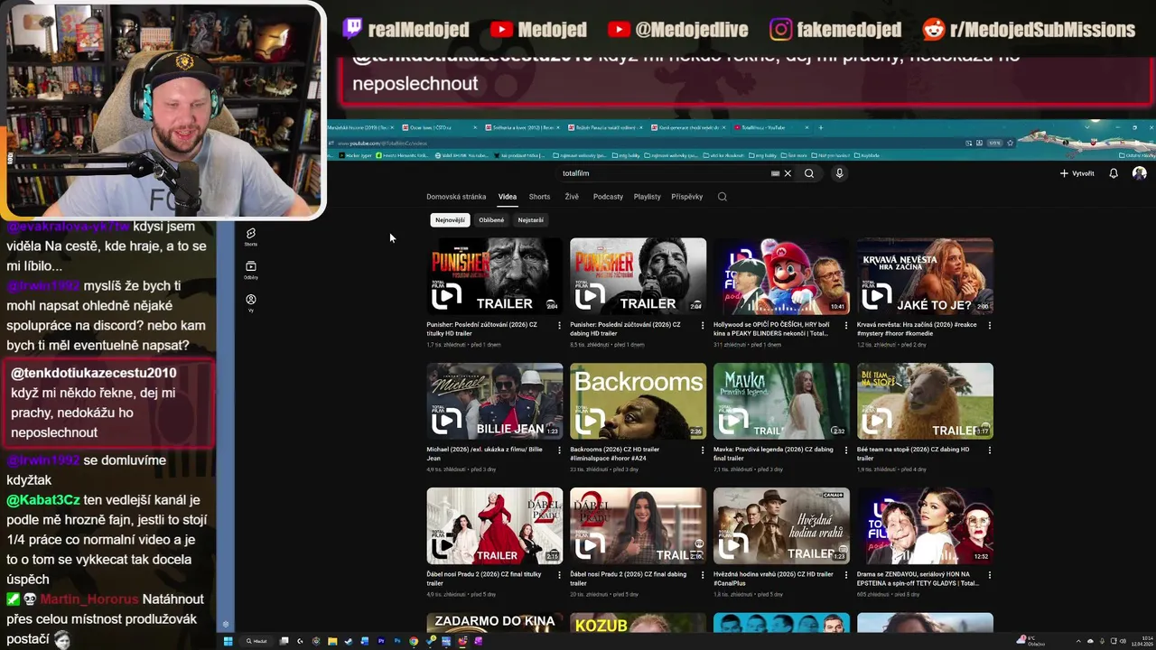Viewport: 1156px width, 650px height.
Task: Open options menu for Backrooms trailer
Action: pyautogui.click(x=703, y=450)
